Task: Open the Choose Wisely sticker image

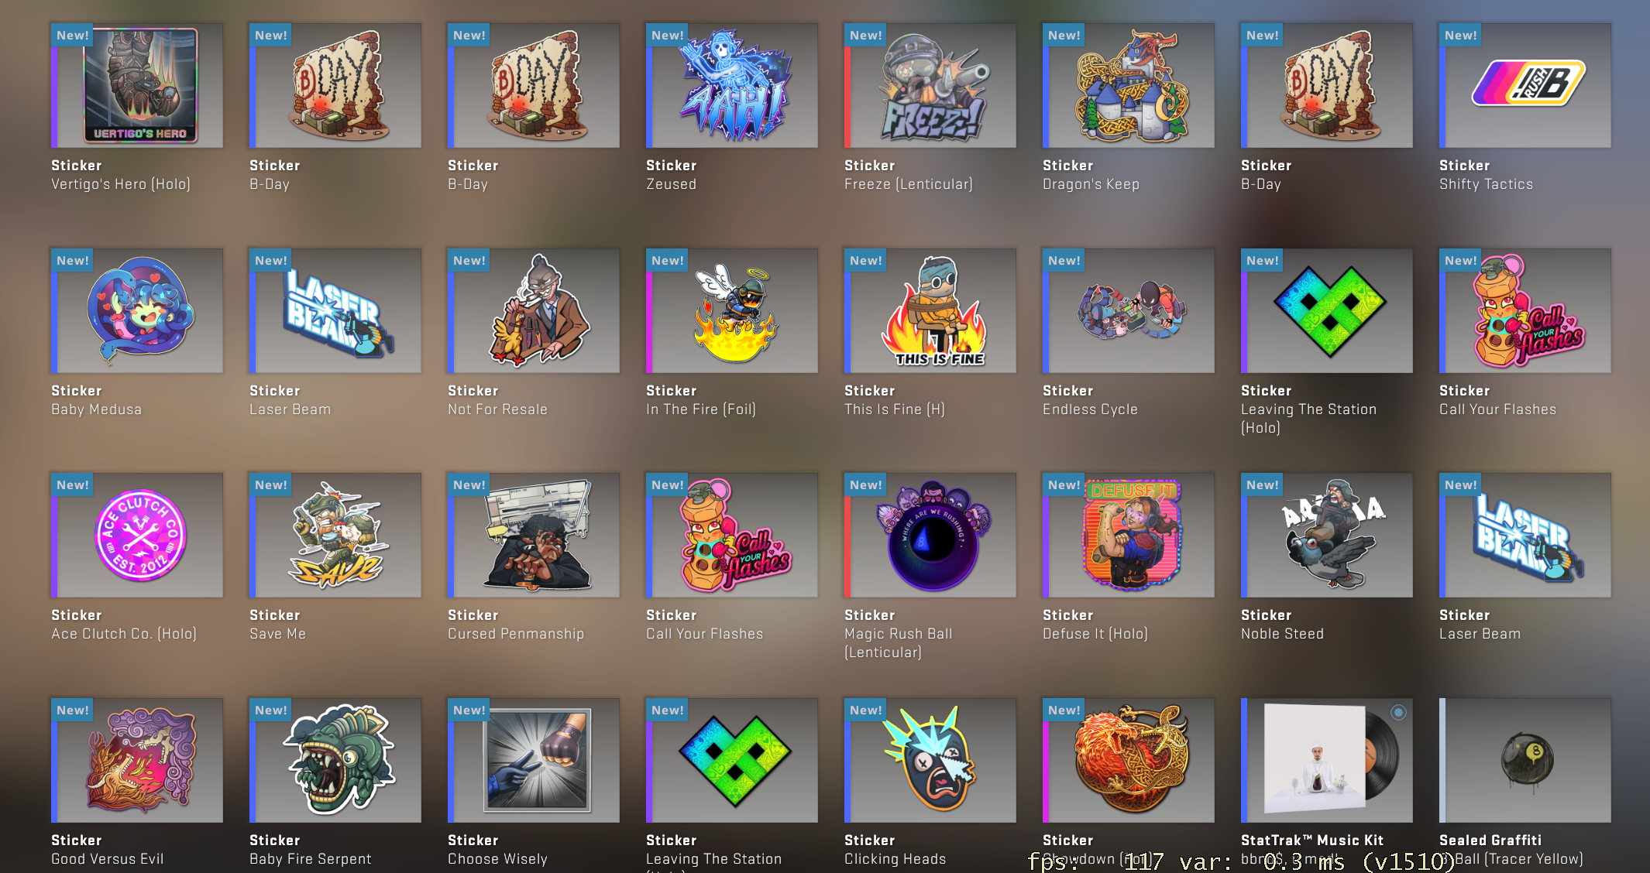Action: pos(534,760)
